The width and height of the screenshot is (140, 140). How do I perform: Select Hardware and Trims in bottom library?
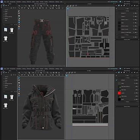(x=9, y=84)
